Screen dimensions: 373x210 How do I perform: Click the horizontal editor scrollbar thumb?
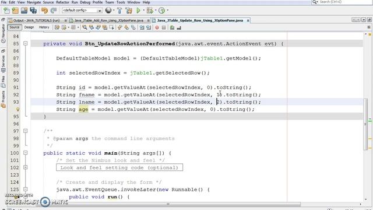coord(168,204)
